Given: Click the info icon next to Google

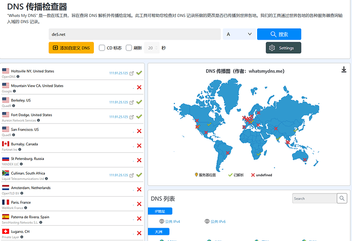Looking at the screenshot, I should pos(14,91).
